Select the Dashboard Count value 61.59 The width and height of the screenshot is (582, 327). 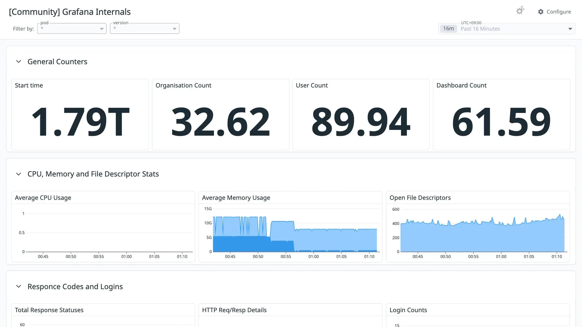(x=501, y=122)
